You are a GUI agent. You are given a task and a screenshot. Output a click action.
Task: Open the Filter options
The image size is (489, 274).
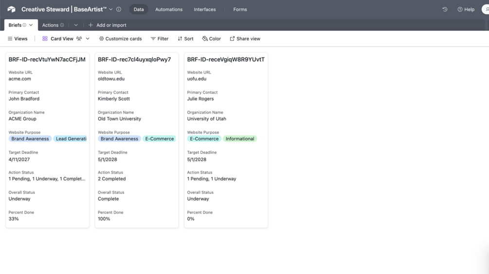pos(160,39)
